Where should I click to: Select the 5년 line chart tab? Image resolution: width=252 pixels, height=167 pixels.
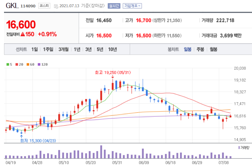(100, 49)
